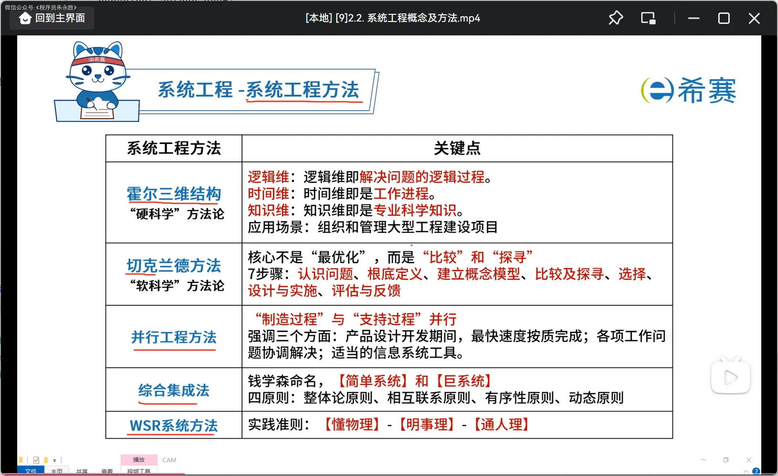Select the 共享 ribbon tab

(x=82, y=472)
